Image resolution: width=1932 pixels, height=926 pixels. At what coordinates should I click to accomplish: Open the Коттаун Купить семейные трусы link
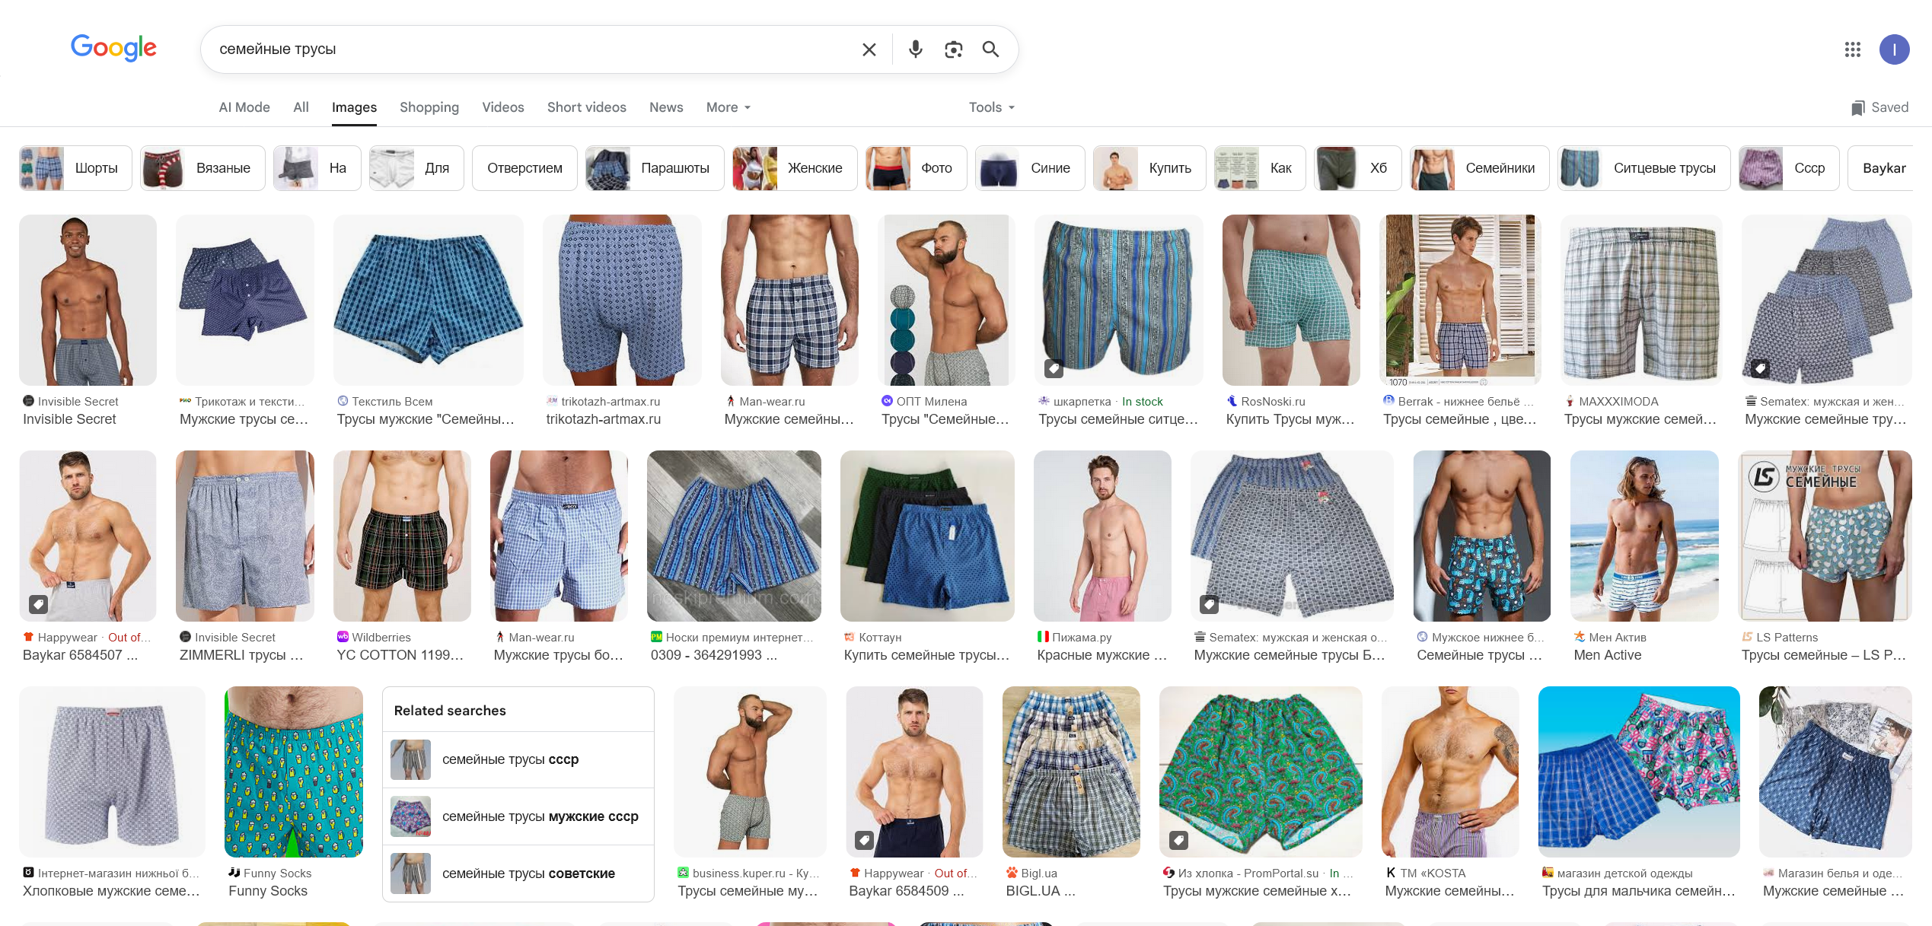pyautogui.click(x=927, y=655)
